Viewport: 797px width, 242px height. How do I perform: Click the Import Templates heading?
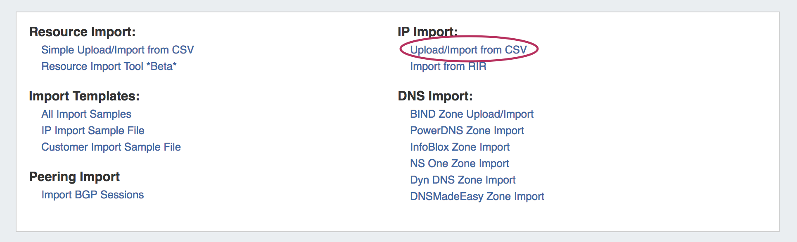84,96
